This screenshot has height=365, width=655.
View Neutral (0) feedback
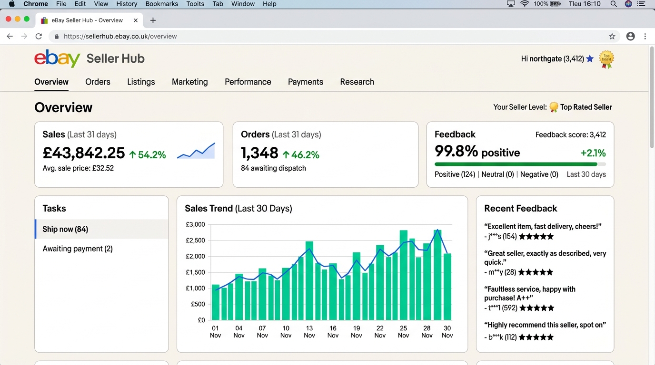tap(498, 174)
